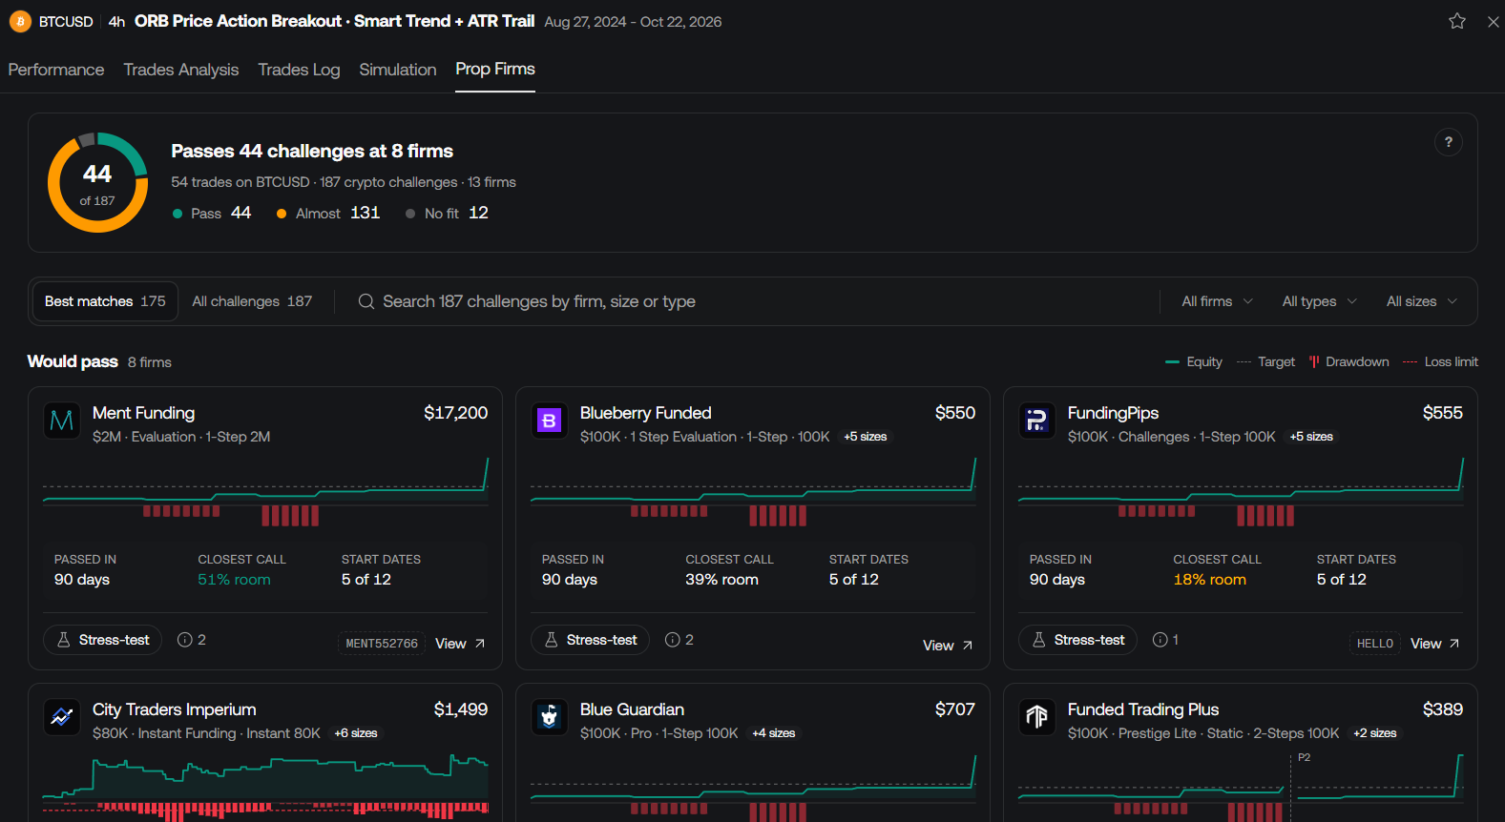This screenshot has width=1505, height=822.
Task: Click Stress-test on FundingPips card
Action: tap(1078, 640)
